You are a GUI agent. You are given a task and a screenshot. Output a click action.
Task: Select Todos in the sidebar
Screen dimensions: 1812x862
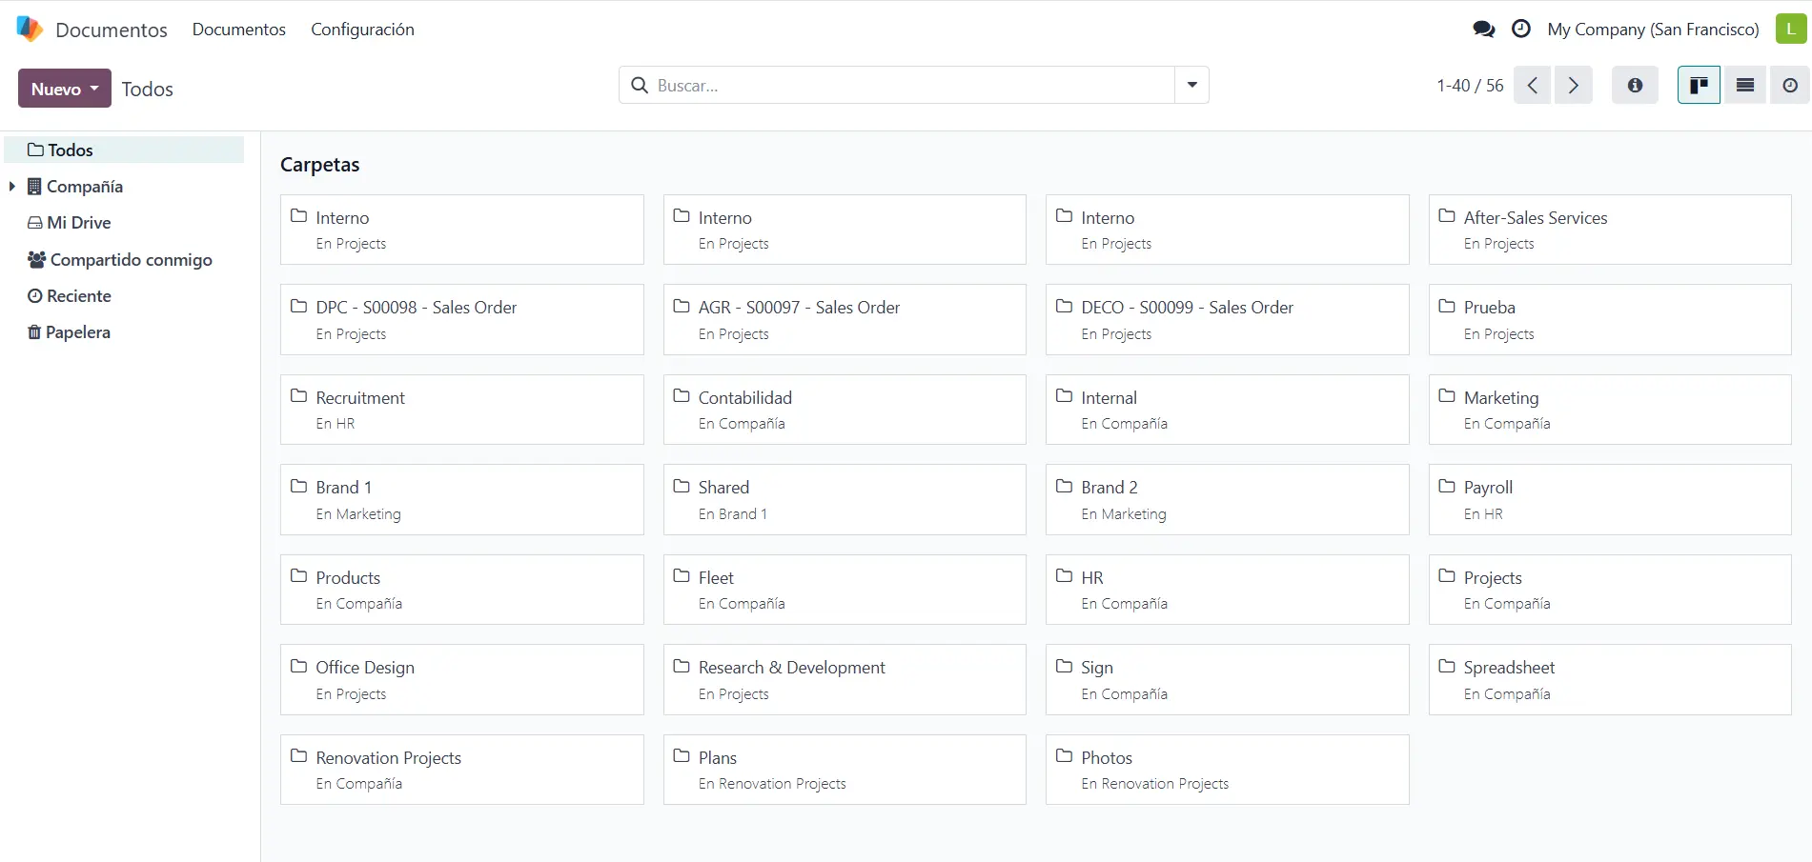tap(124, 150)
